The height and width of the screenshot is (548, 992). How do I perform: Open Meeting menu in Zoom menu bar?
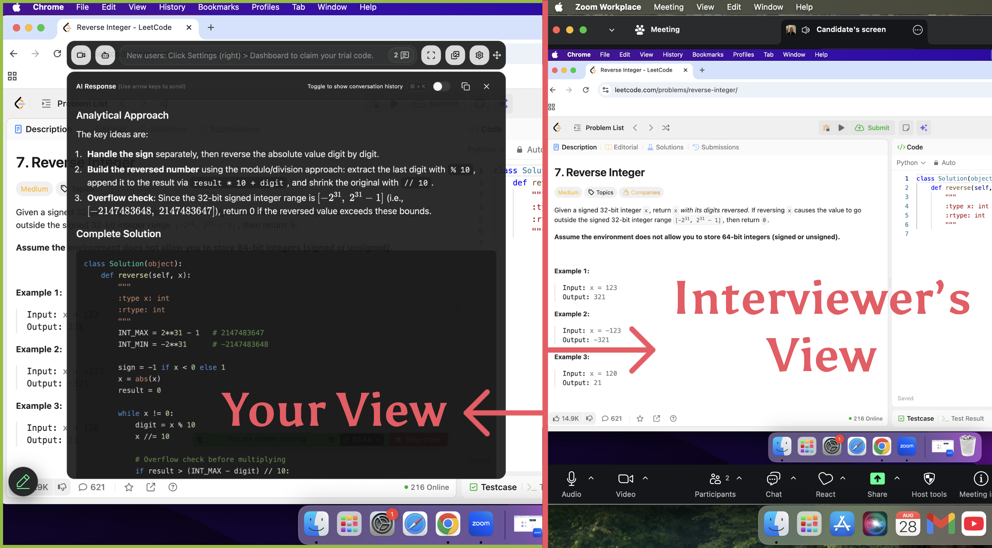coord(669,7)
